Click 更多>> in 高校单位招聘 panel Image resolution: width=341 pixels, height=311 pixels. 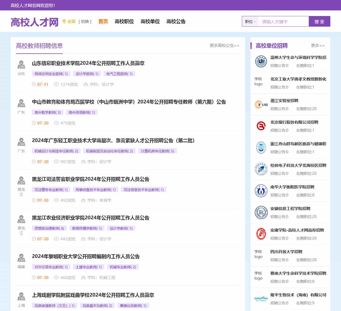click(318, 46)
